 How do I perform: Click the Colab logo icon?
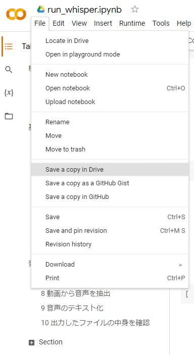point(16,14)
